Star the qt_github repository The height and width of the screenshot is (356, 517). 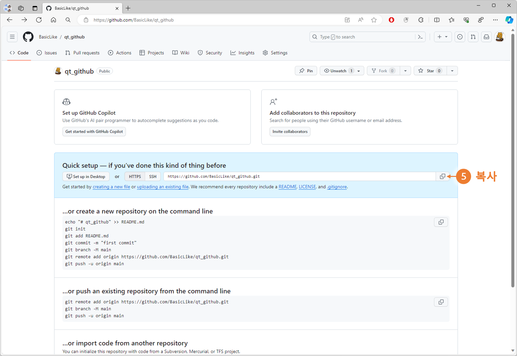tap(430, 71)
